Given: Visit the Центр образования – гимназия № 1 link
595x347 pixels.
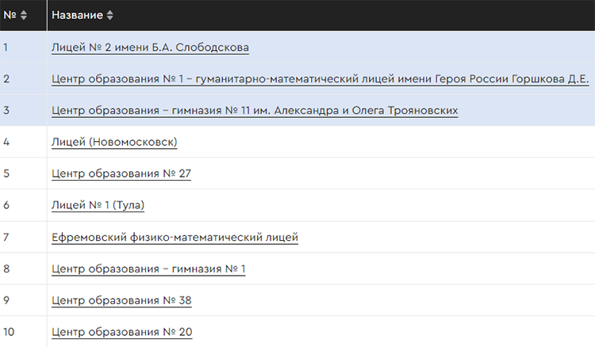Looking at the screenshot, I should (148, 269).
